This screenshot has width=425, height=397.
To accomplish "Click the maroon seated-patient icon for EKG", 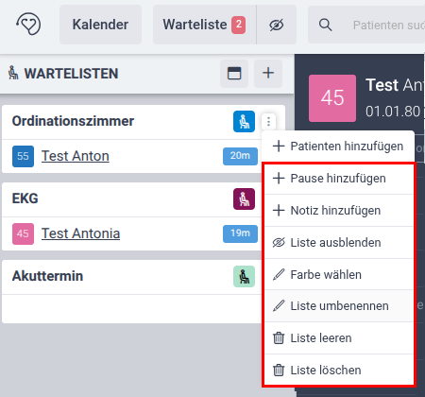I will coord(244,198).
